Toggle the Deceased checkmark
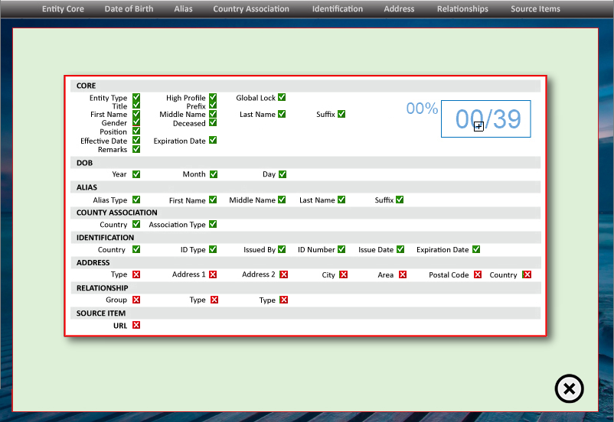This screenshot has height=422, width=614. (x=213, y=122)
